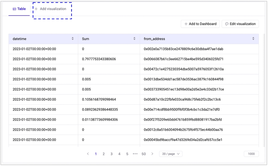This screenshot has width=268, height=166.
Task: Navigate to page 5
Action: 127,154
